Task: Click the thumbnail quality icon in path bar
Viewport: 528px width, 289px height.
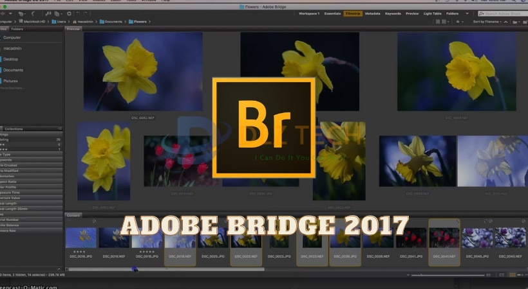Action: (439, 21)
